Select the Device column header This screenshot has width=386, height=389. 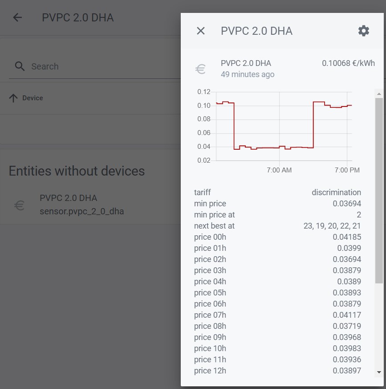point(33,98)
